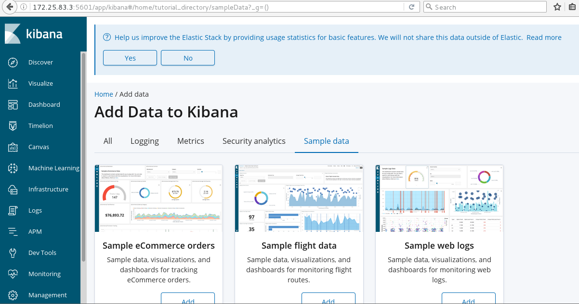
Task: Open the Dashboard icon
Action: [x=13, y=105]
